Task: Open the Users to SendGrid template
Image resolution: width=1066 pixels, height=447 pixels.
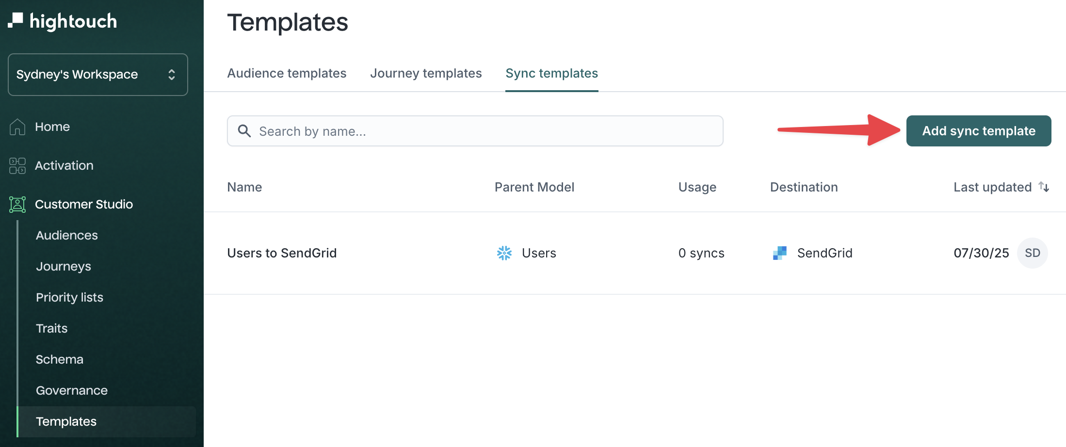Action: pos(282,253)
